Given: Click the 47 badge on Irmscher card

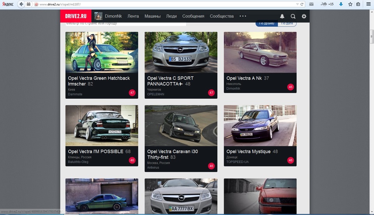Looking at the screenshot, I should (132, 93).
